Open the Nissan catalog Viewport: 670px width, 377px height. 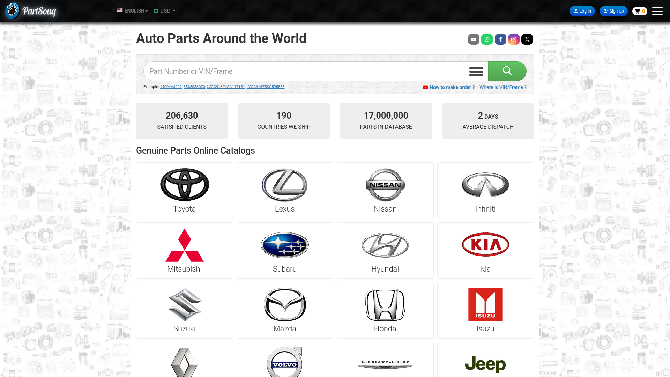385,191
